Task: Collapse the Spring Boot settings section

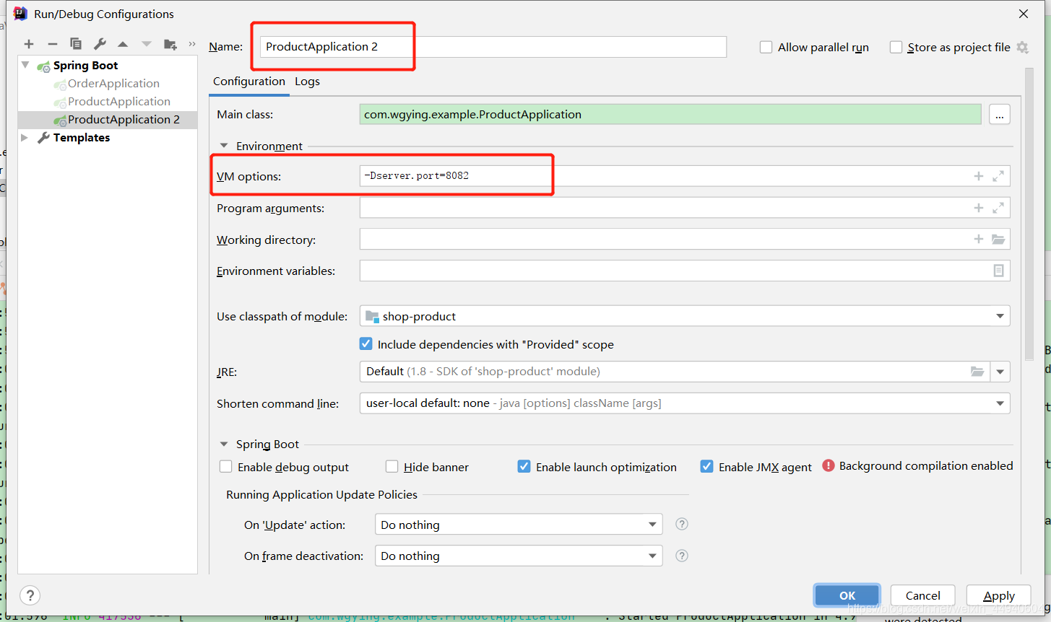Action: pos(224,444)
